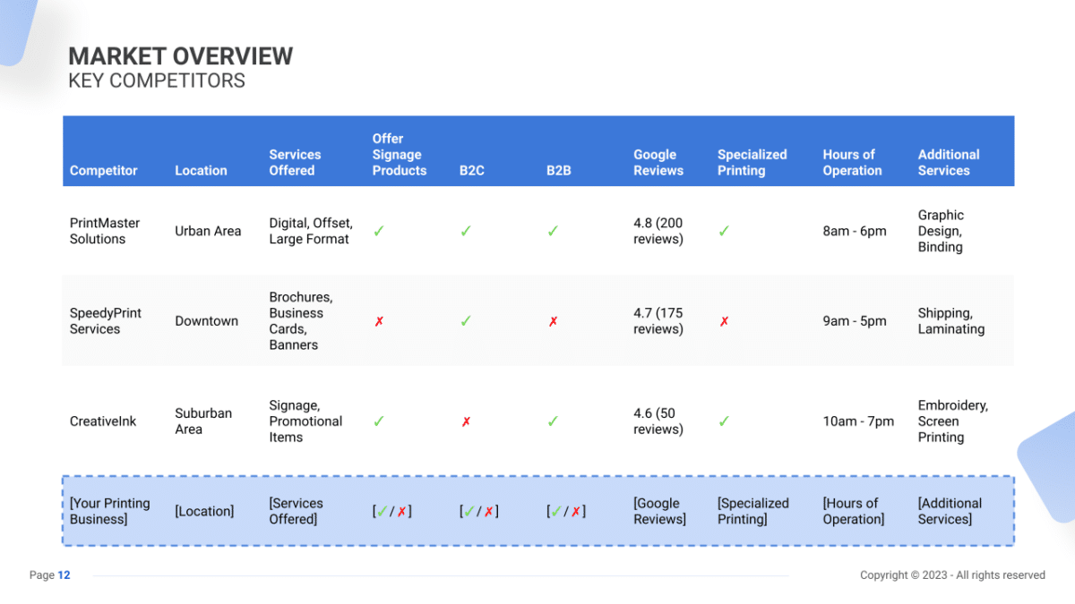Toggle the green check in [✓/✗] B2B cell

[555, 510]
